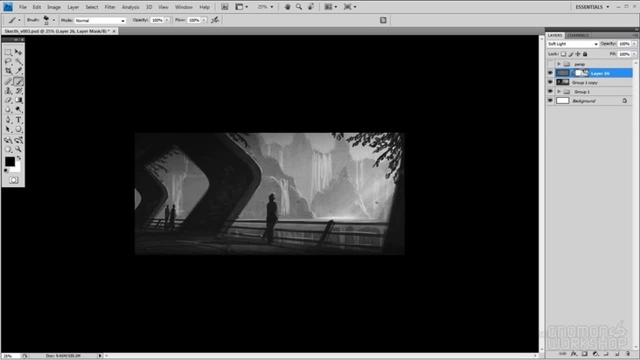Open the Analysis menu
Screen dimensions: 640x360
[130, 7]
